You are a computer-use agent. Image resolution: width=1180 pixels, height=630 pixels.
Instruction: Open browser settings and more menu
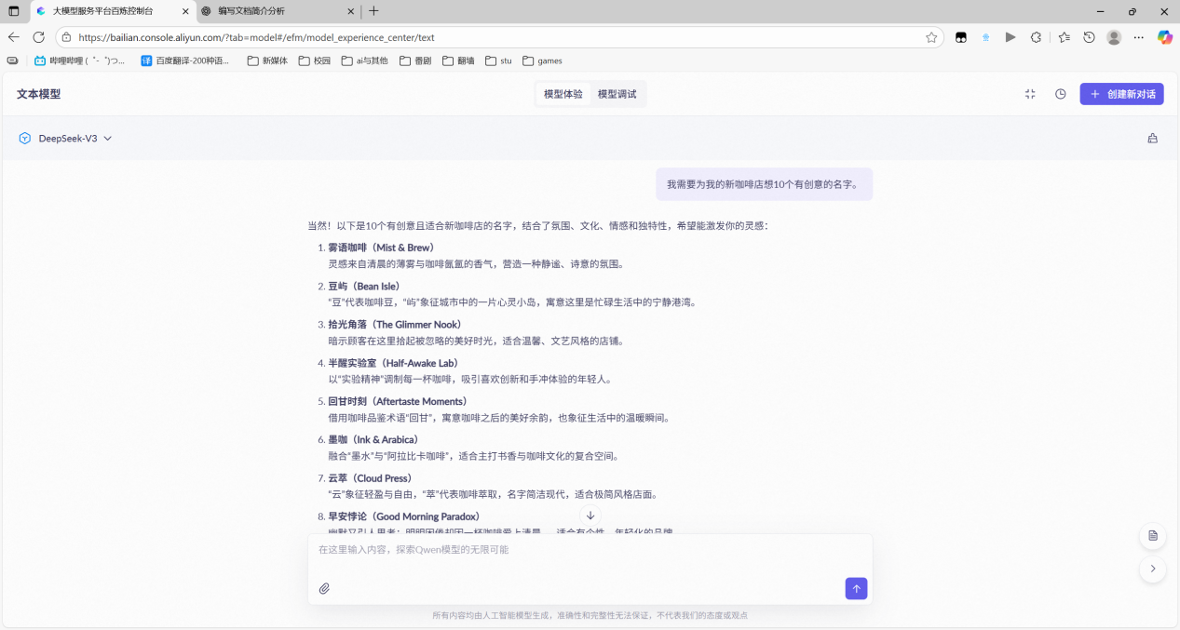1139,37
